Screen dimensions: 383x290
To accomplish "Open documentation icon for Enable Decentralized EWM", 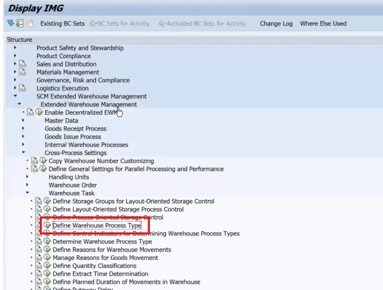I will (x=31, y=112).
